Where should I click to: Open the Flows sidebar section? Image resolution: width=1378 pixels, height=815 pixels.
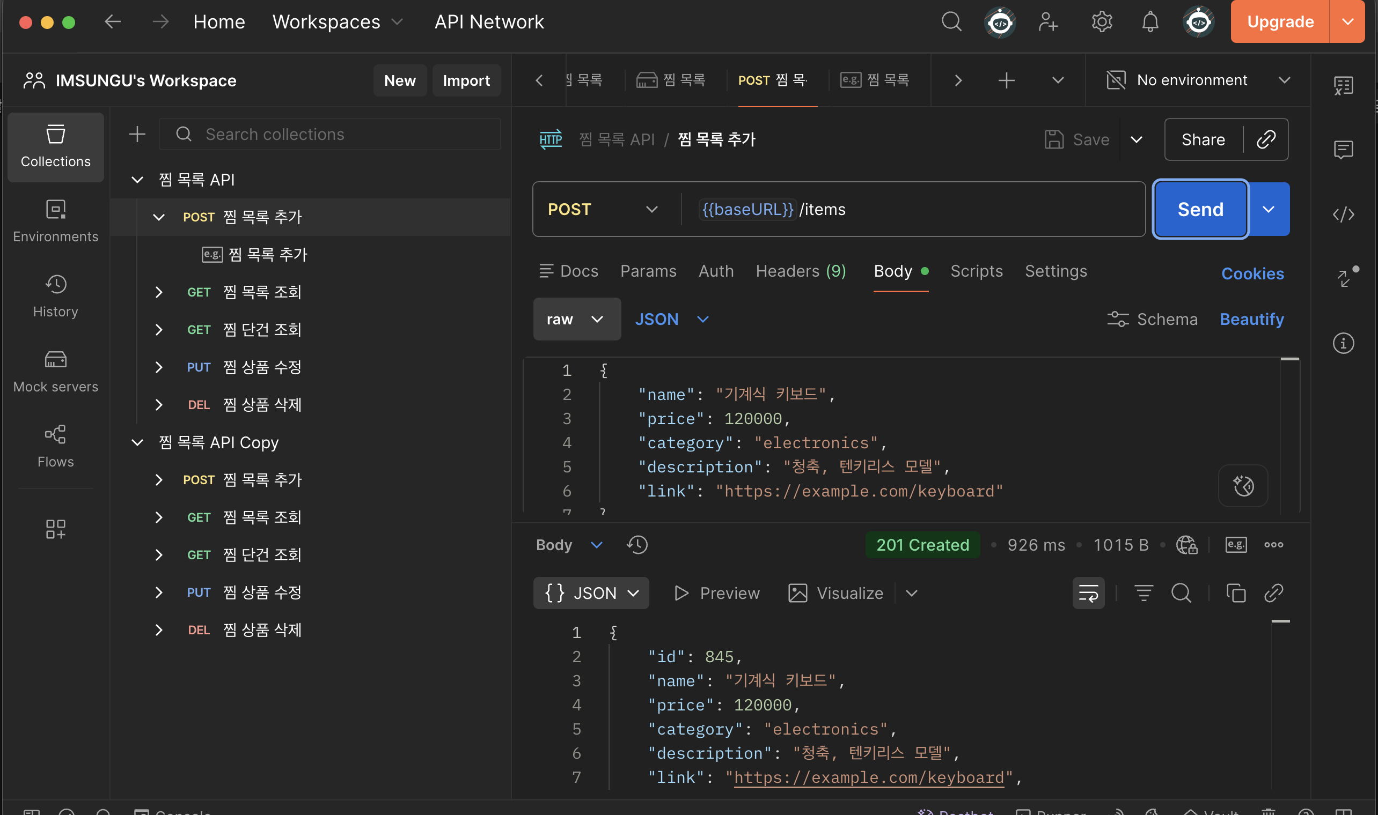[55, 447]
